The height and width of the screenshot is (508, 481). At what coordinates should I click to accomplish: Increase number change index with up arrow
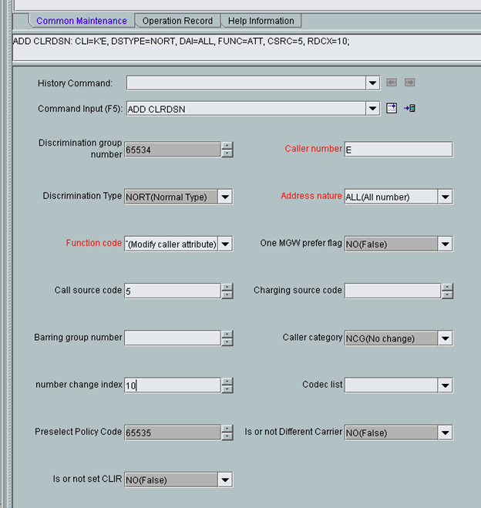pyautogui.click(x=227, y=382)
